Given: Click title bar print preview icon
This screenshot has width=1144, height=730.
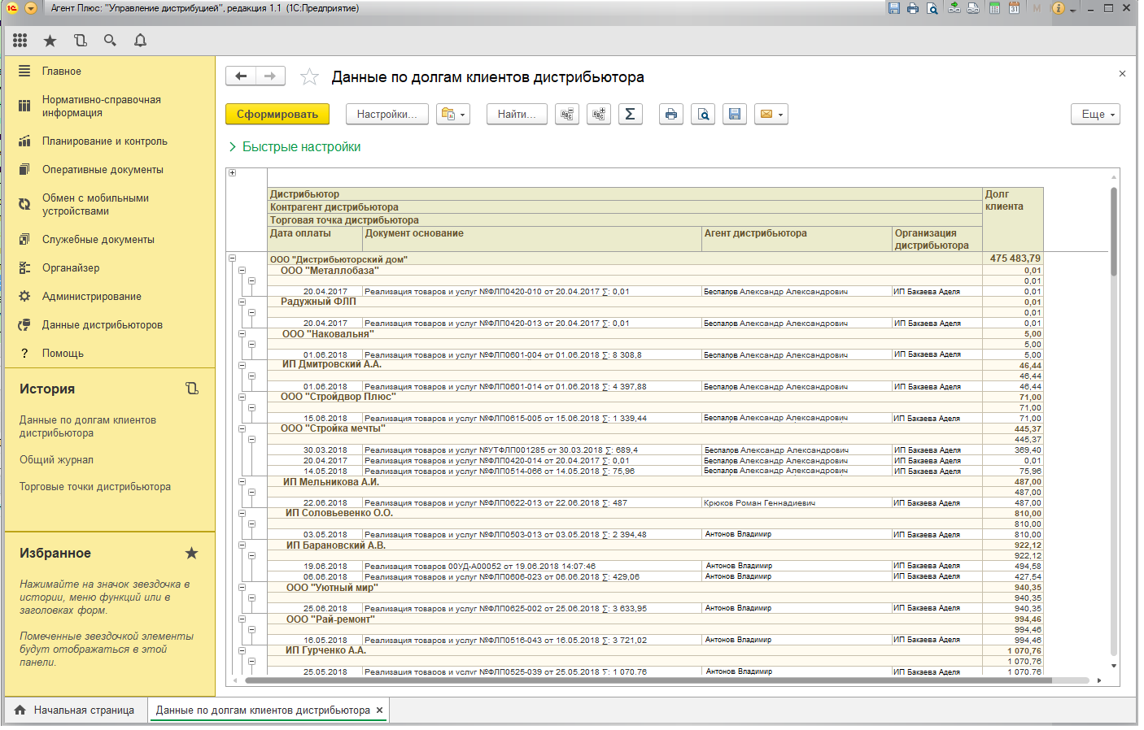Looking at the screenshot, I should (x=932, y=8).
